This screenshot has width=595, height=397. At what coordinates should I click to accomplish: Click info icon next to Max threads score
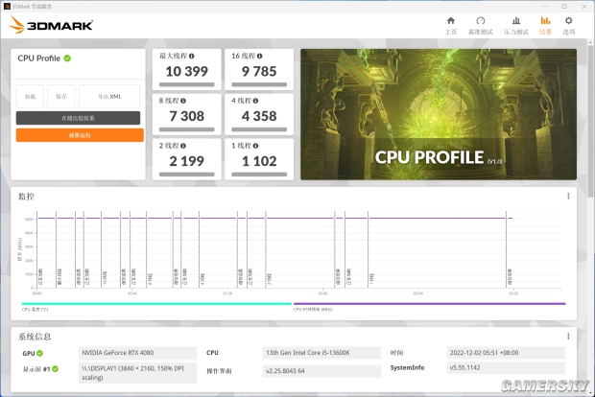tap(192, 57)
